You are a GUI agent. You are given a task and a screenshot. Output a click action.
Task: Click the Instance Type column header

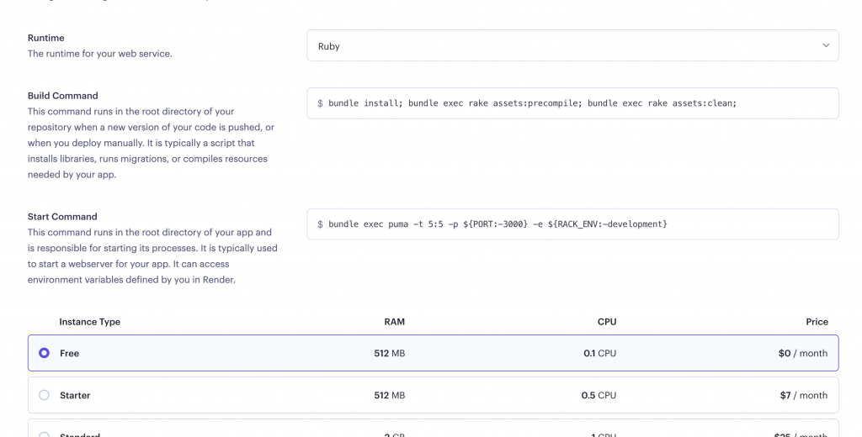click(x=89, y=322)
